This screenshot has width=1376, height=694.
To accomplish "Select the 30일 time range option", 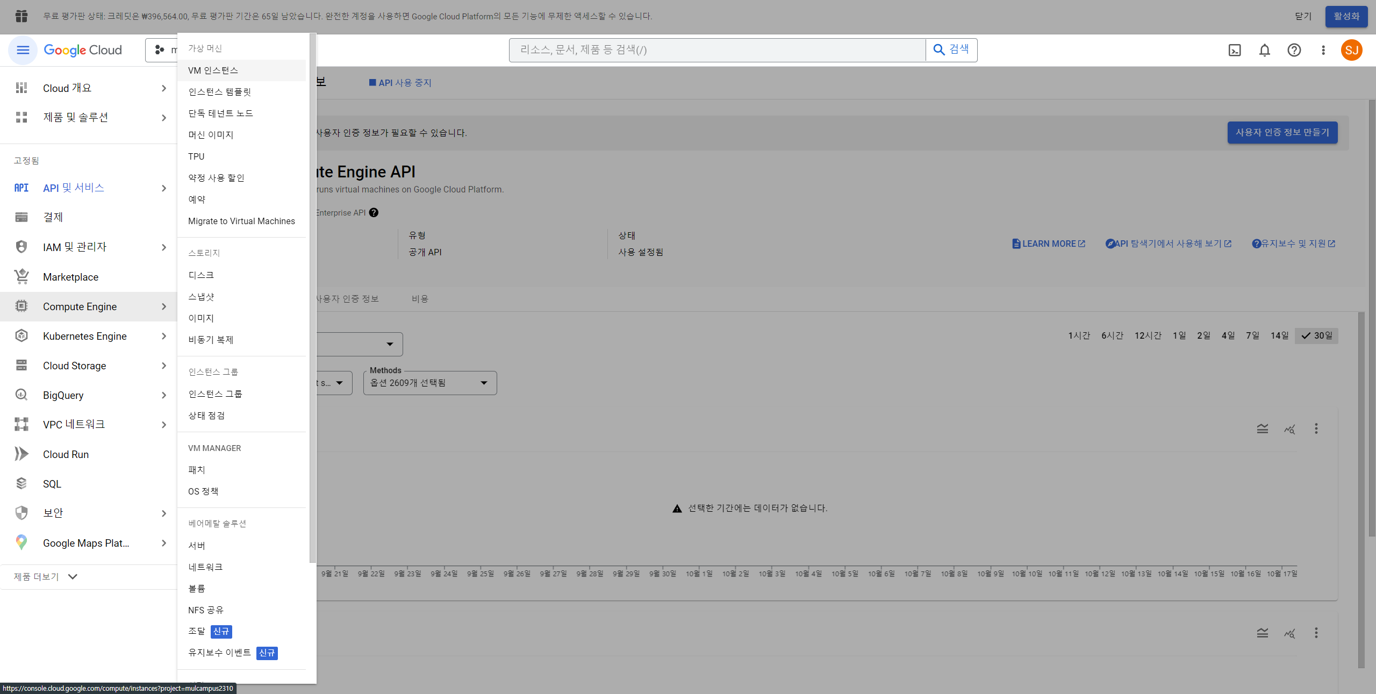I will coord(1317,335).
